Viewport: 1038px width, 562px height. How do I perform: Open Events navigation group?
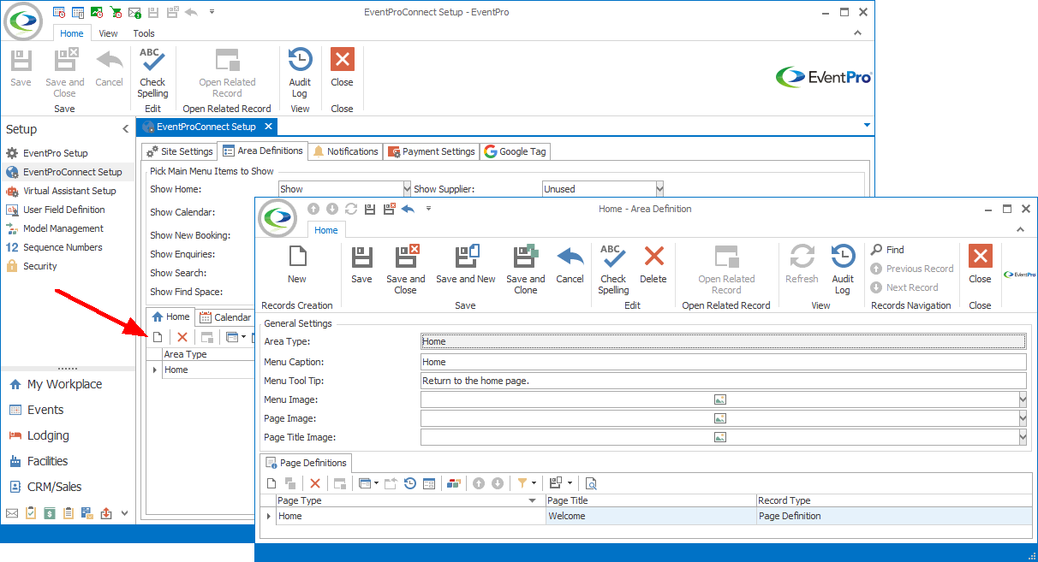coord(45,410)
